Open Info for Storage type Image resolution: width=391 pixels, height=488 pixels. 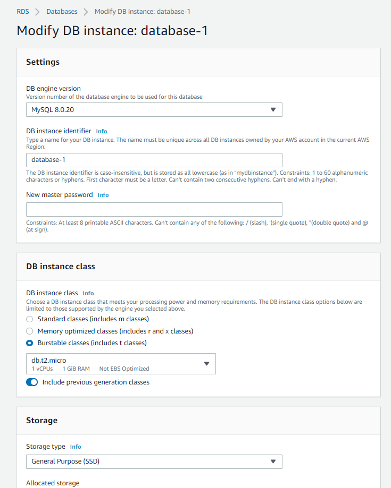pos(76,447)
